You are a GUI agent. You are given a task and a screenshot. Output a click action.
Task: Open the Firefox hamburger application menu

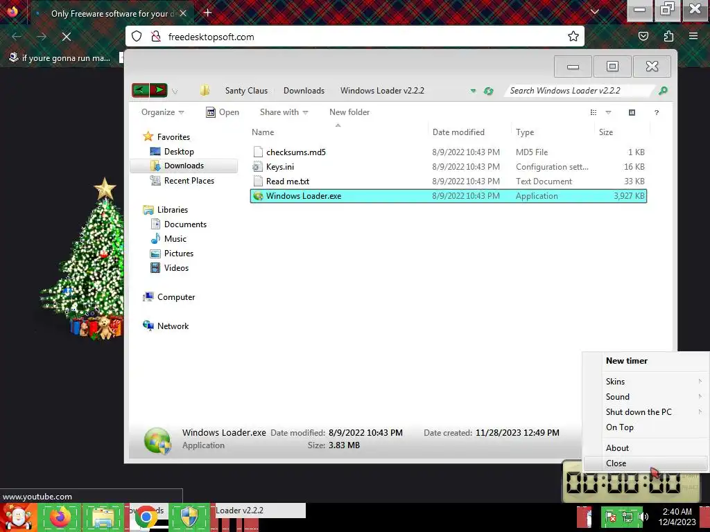693,36
